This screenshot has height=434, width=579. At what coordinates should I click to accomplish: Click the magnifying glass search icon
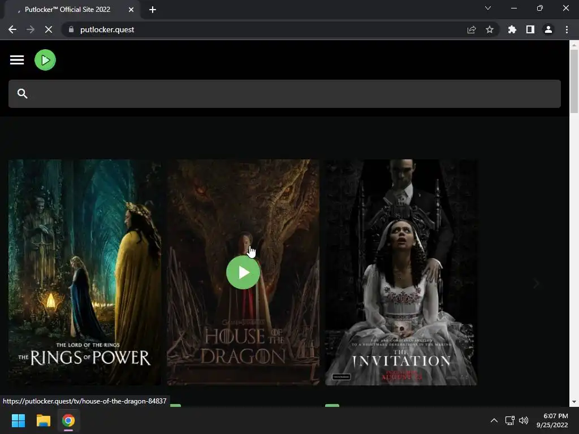click(x=22, y=94)
